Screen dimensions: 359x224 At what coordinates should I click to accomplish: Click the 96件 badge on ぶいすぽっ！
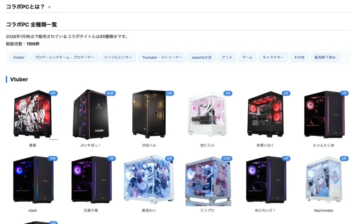coord(110,93)
